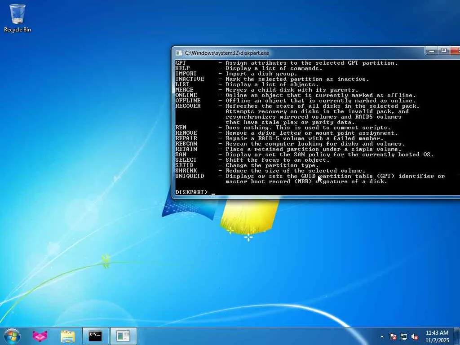Click the LIST command entry
This screenshot has height=345, width=460.
247,84
